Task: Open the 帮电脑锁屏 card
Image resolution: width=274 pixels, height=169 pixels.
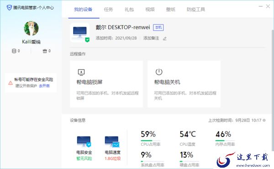Action: [x=106, y=84]
